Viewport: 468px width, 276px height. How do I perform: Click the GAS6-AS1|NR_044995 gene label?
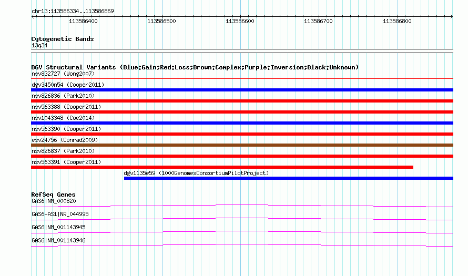(60, 214)
